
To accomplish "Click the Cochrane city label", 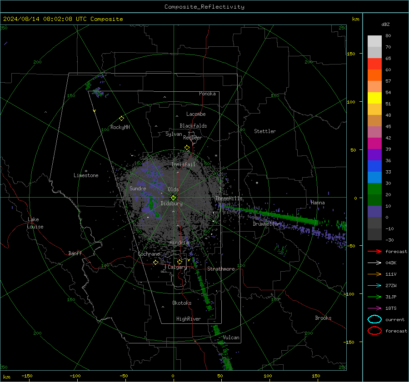I will (x=149, y=254).
